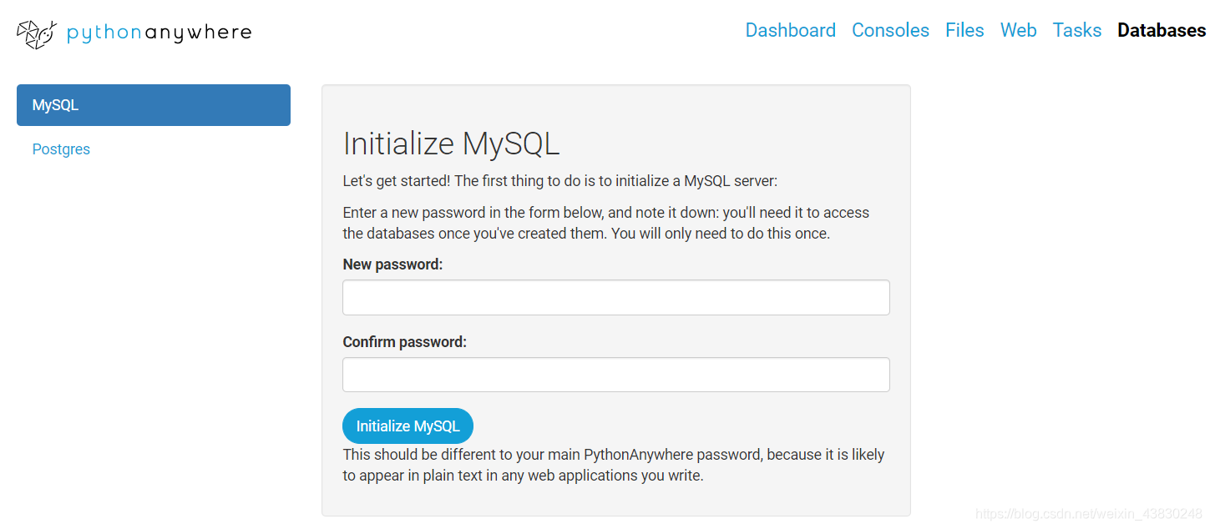Image resolution: width=1210 pixels, height=529 pixels.
Task: Click the 'Initialize MySQL' page heading
Action: tap(451, 144)
